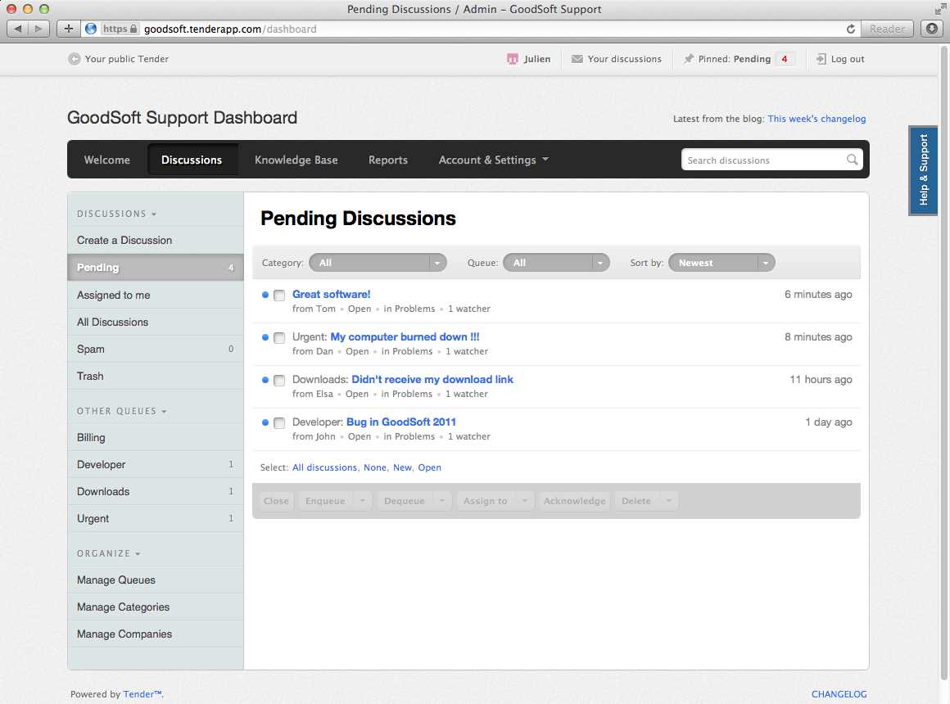Viewport: 950px width, 704px height.
Task: Open the Dequeue dropdown arrow
Action: click(442, 500)
